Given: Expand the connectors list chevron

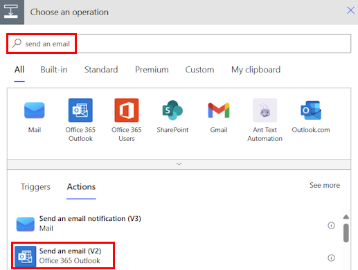Looking at the screenshot, I should point(179,164).
